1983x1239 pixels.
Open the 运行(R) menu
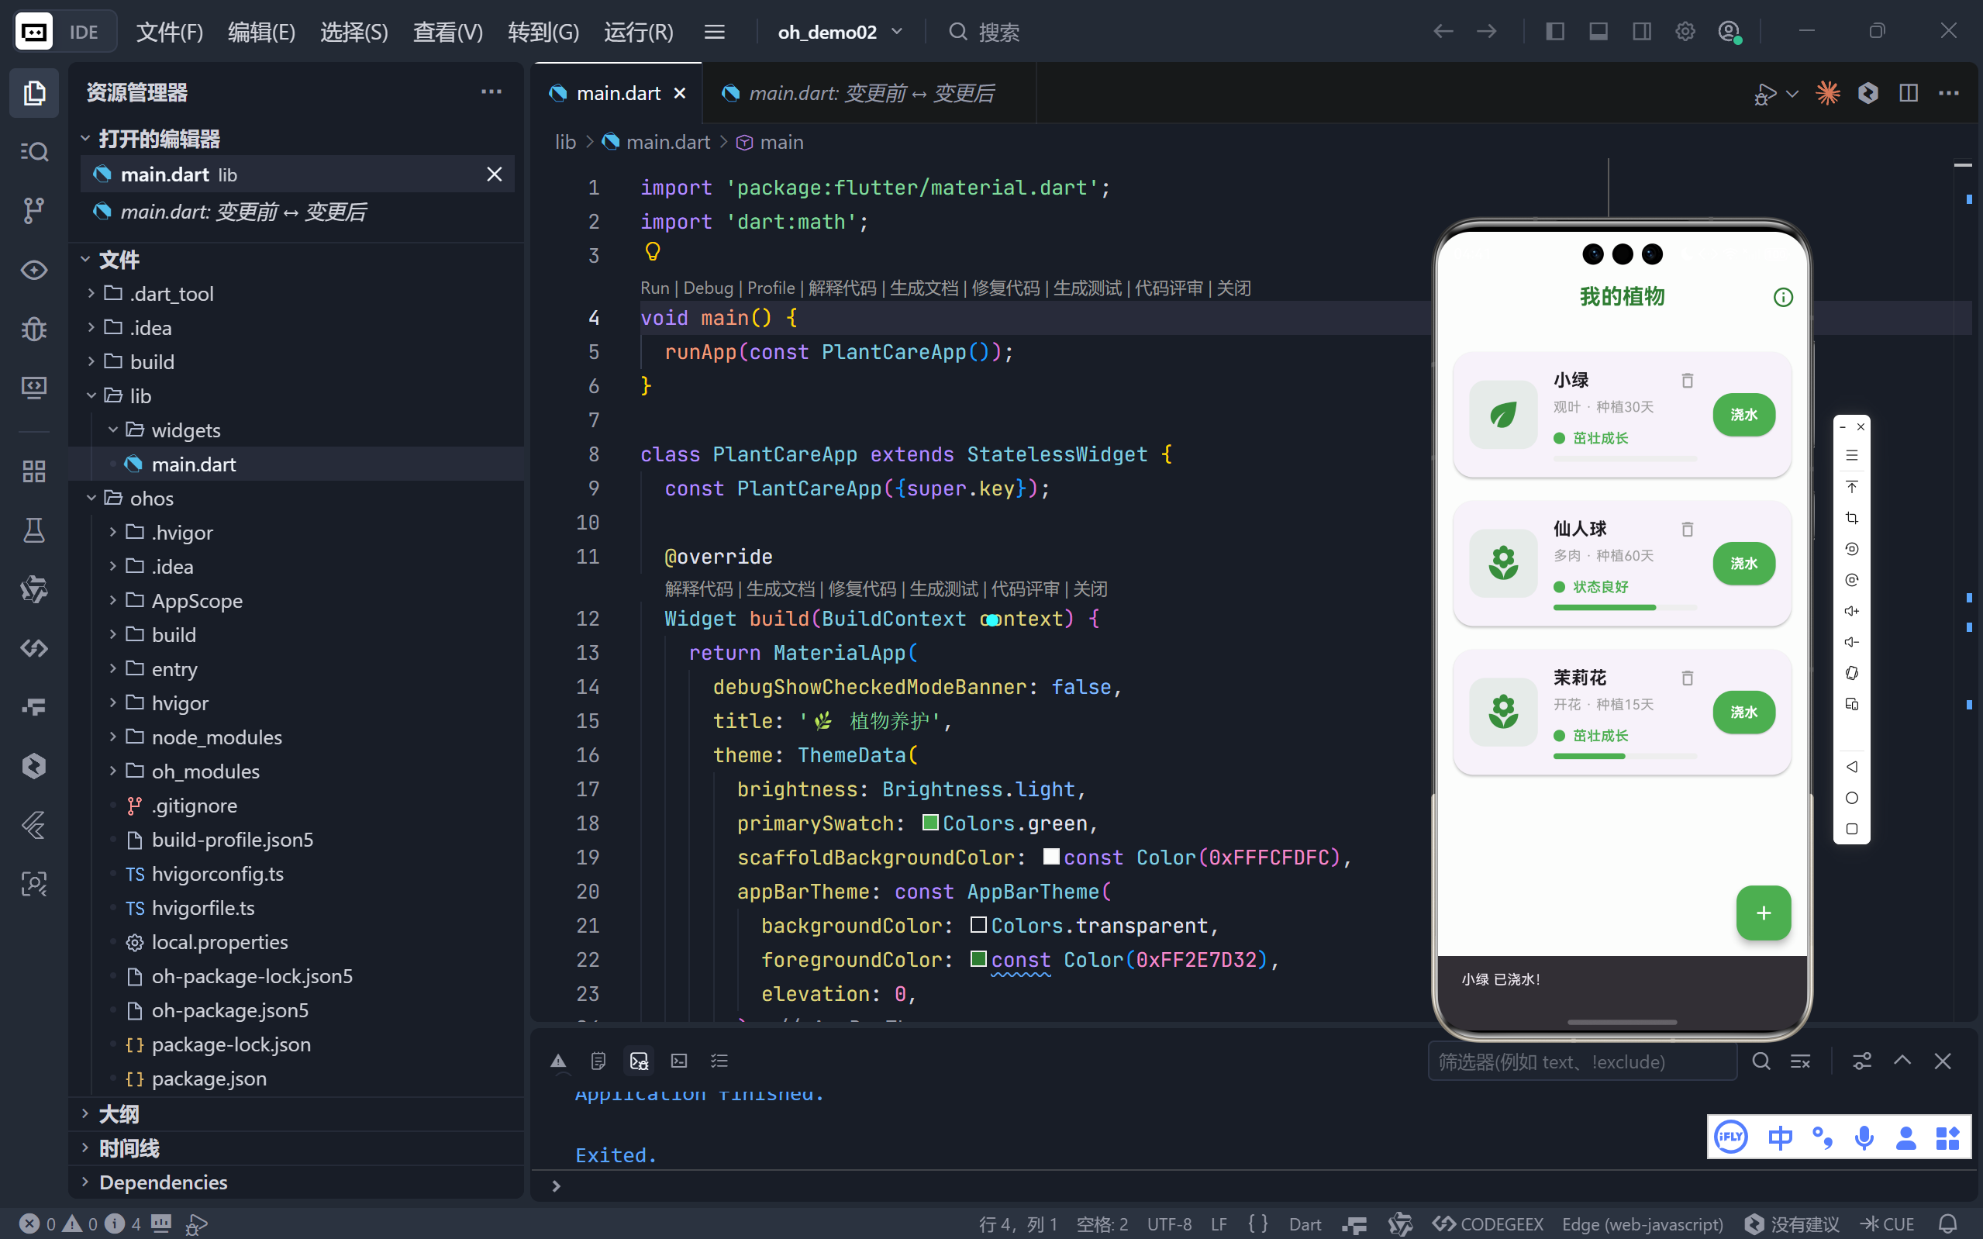coord(638,32)
